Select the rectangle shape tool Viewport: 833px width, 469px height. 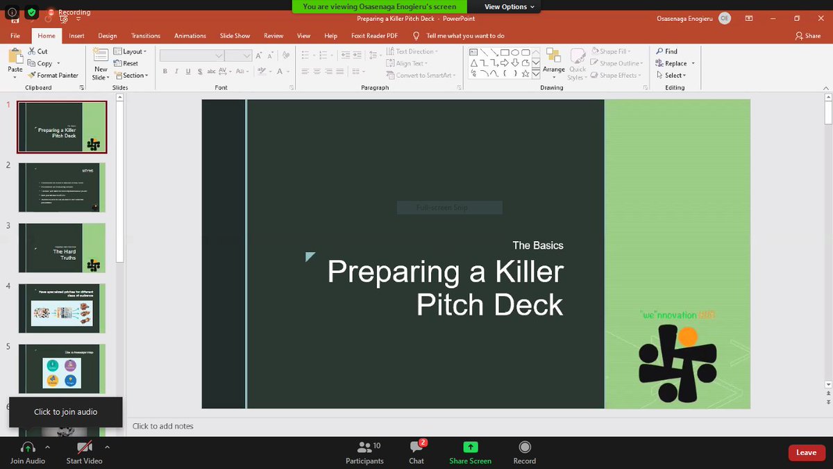(x=505, y=52)
